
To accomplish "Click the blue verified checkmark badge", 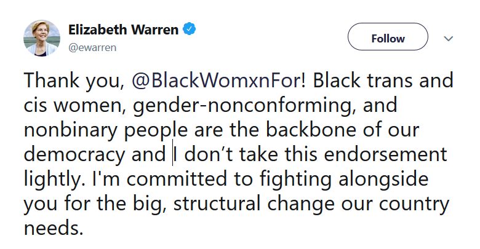I will pyautogui.click(x=190, y=30).
